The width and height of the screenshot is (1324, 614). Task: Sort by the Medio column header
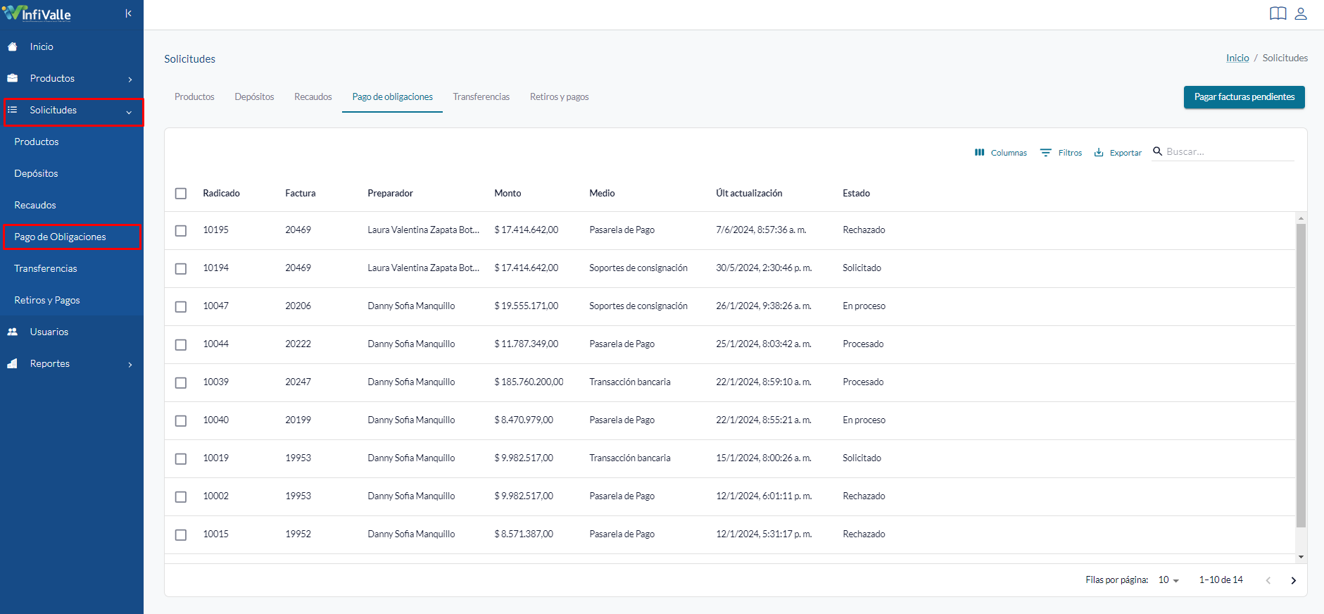602,193
